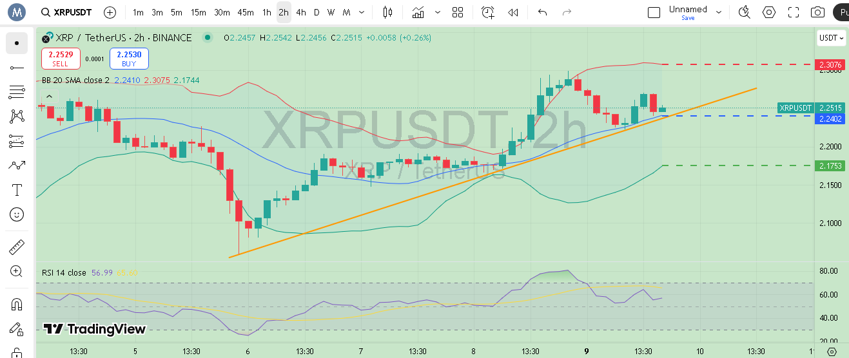Expand the timeframe interval dropdown arrow

361,12
